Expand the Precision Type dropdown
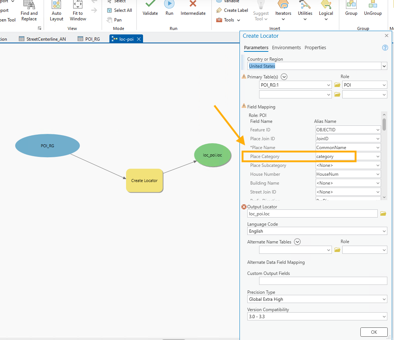This screenshot has width=394, height=340. coord(384,299)
